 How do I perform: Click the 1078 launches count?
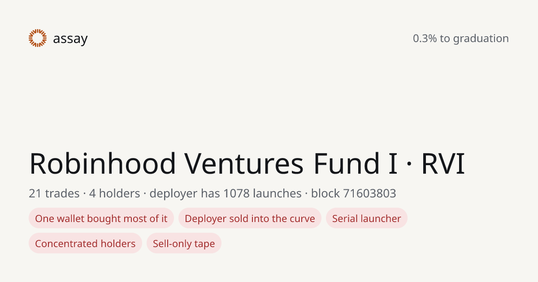pyautogui.click(x=262, y=193)
